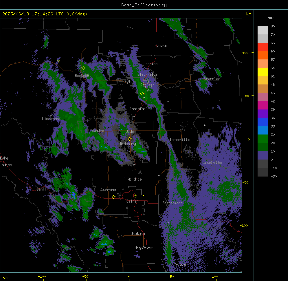This screenshot has width=288, height=281.
Task: Select the orange 57-60 dBZ legend swatch
Action: pos(263,55)
